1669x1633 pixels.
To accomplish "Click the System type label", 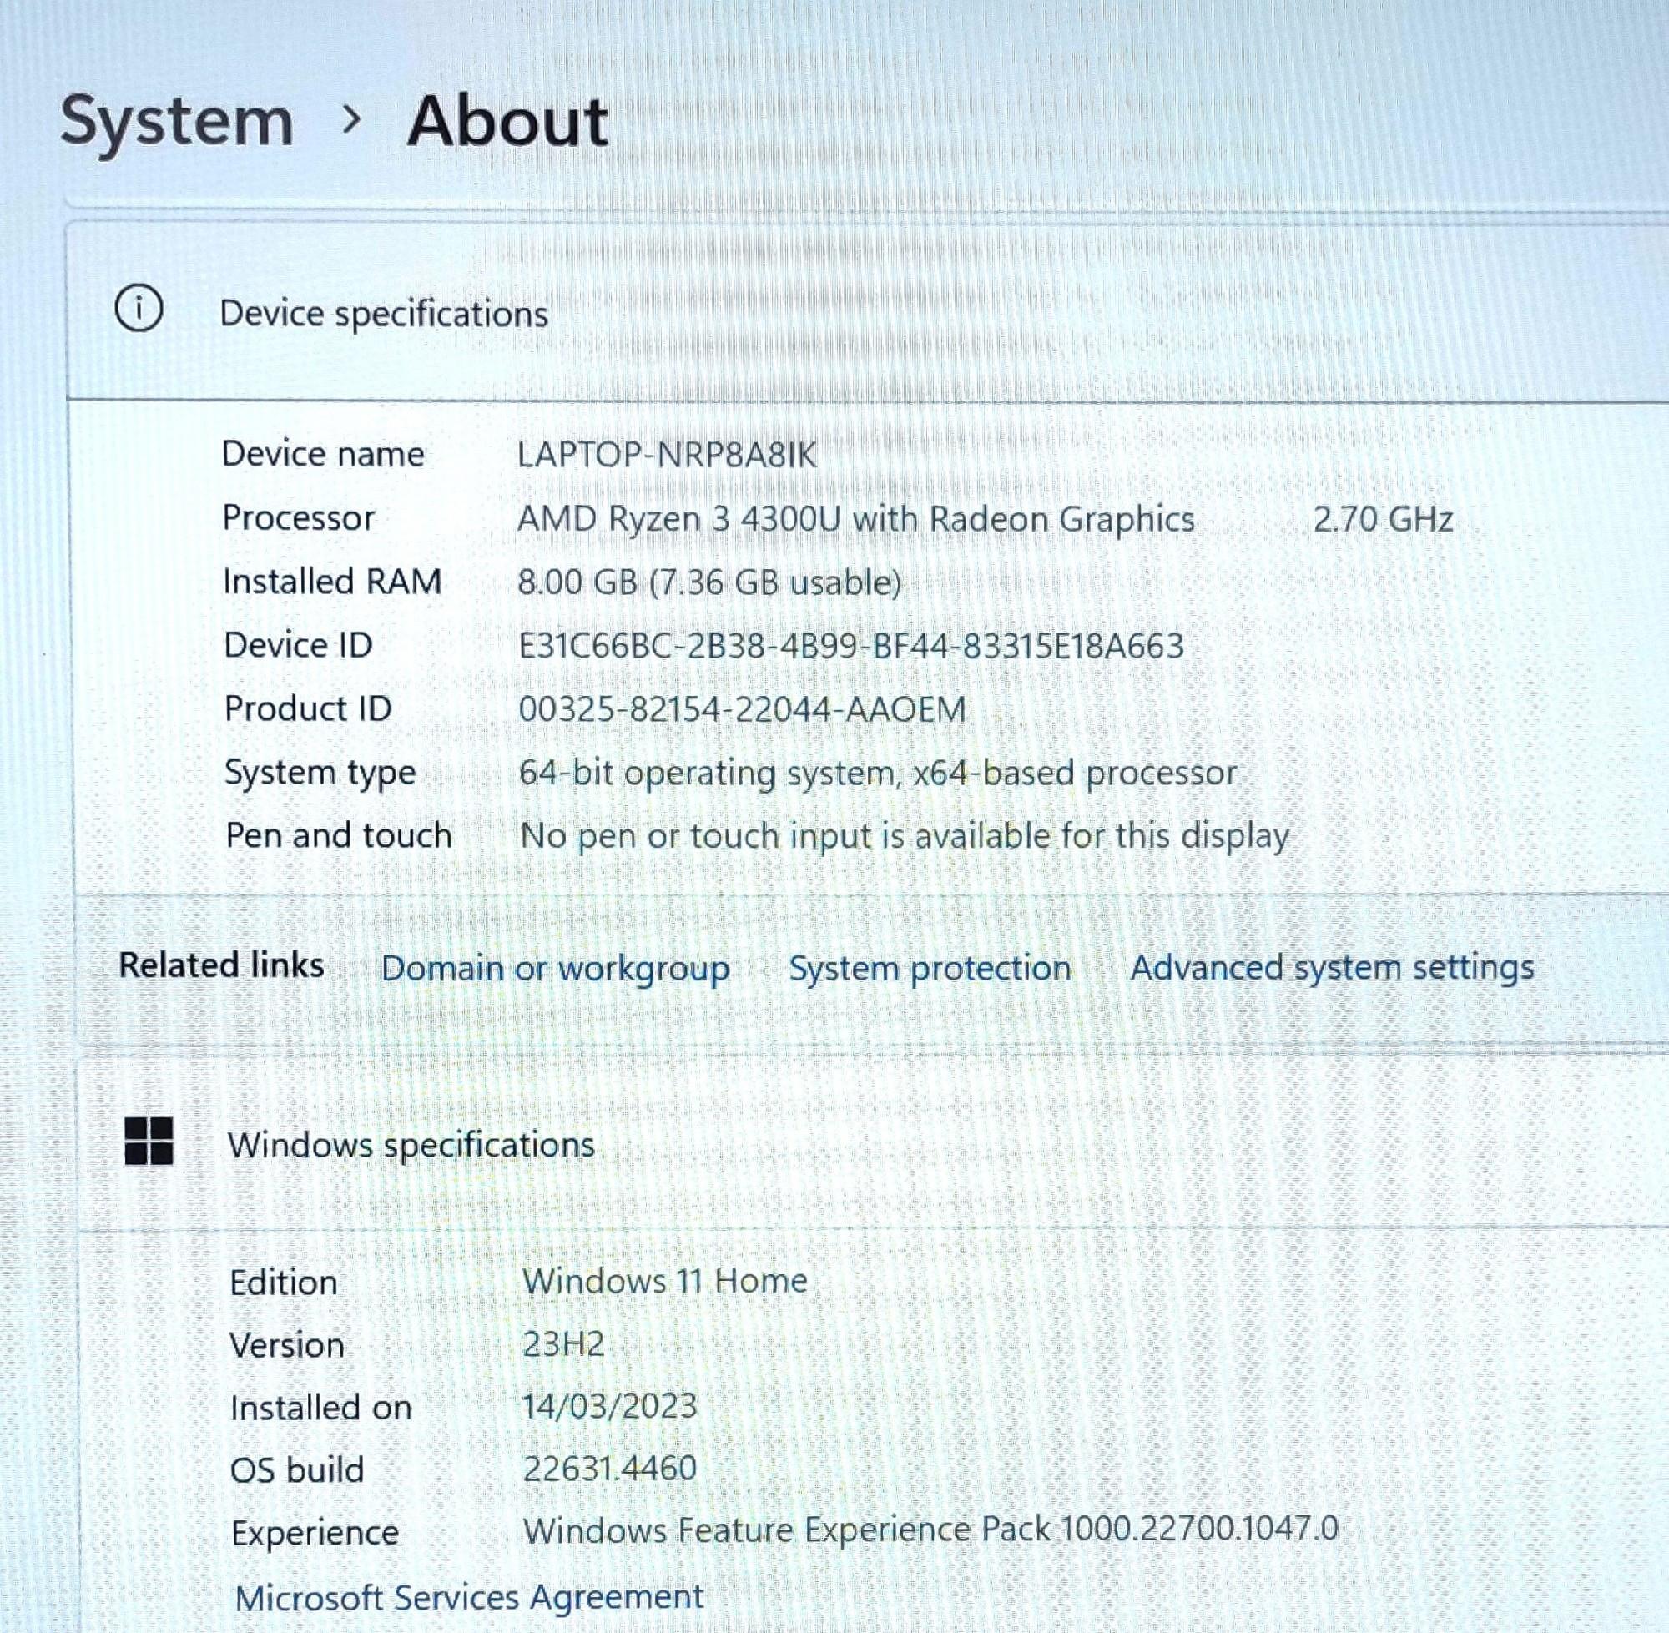I will tap(320, 773).
